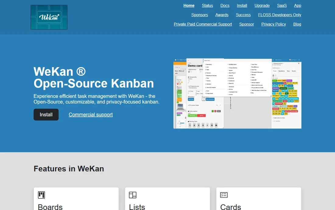The height and width of the screenshot is (210, 335).
Task: Open the App link in navigation
Action: (298, 5)
